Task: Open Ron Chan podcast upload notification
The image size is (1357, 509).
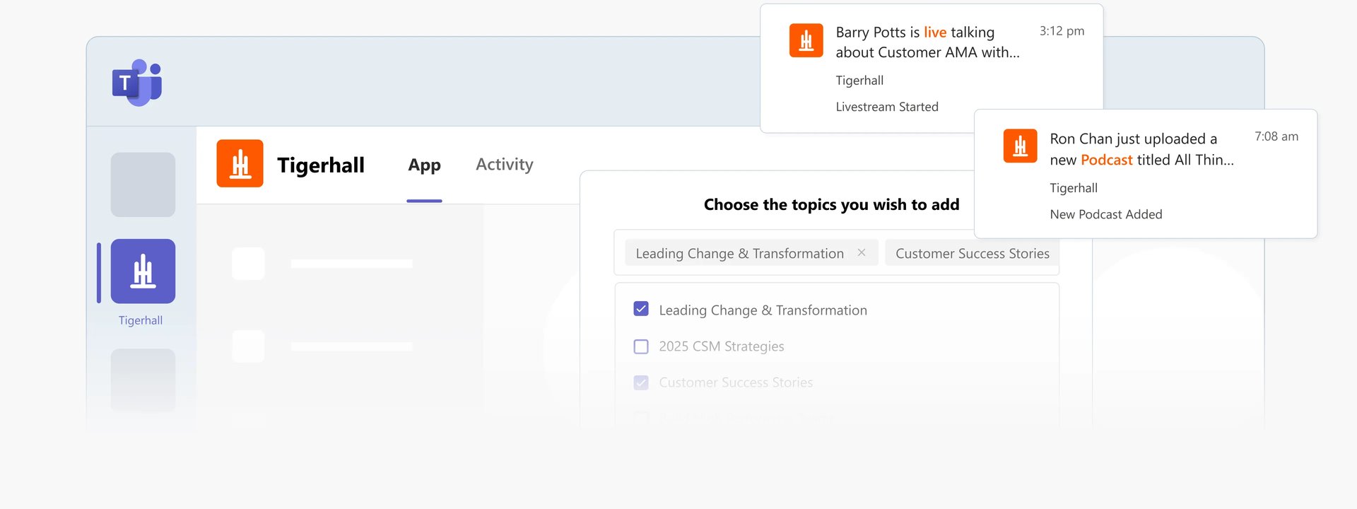Action: click(1146, 174)
